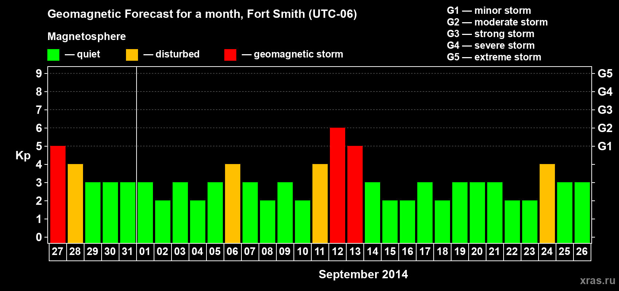Viewport: 619px width, 291px height.
Task: Click the G3 right-axis label
Action: click(605, 110)
